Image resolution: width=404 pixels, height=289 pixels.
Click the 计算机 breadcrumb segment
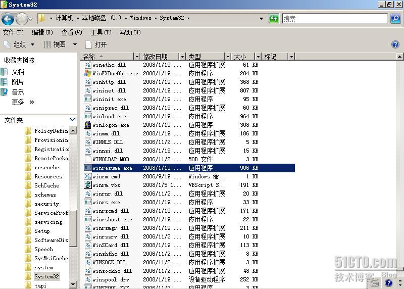(64, 18)
